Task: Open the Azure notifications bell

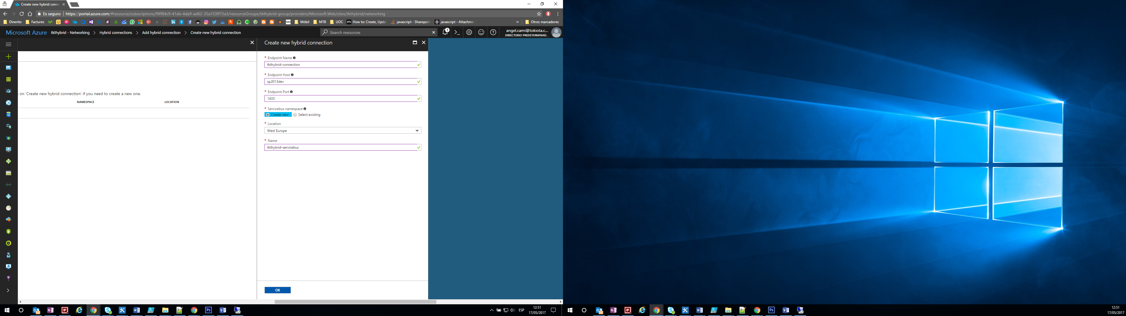Action: tap(445, 32)
